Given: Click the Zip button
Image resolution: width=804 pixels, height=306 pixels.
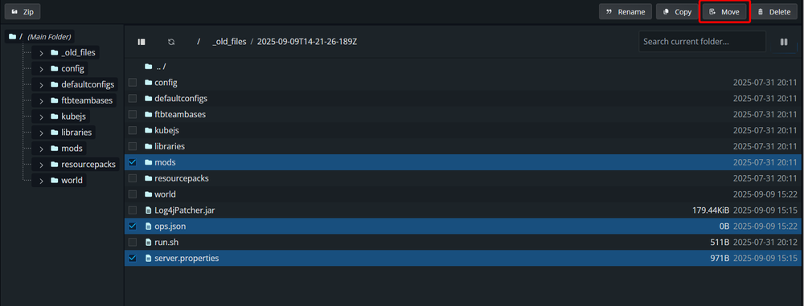Looking at the screenshot, I should 23,12.
